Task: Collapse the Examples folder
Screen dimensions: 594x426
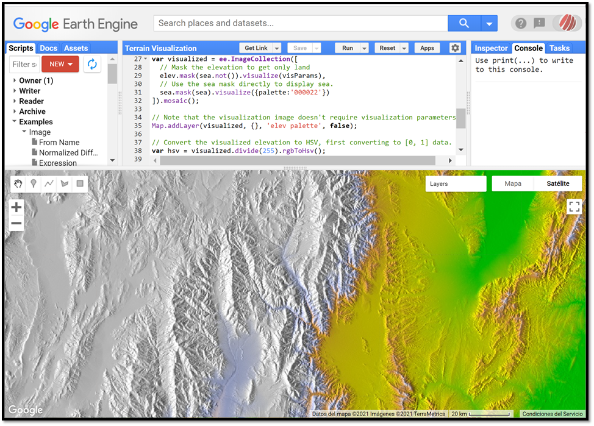Action: click(15, 121)
